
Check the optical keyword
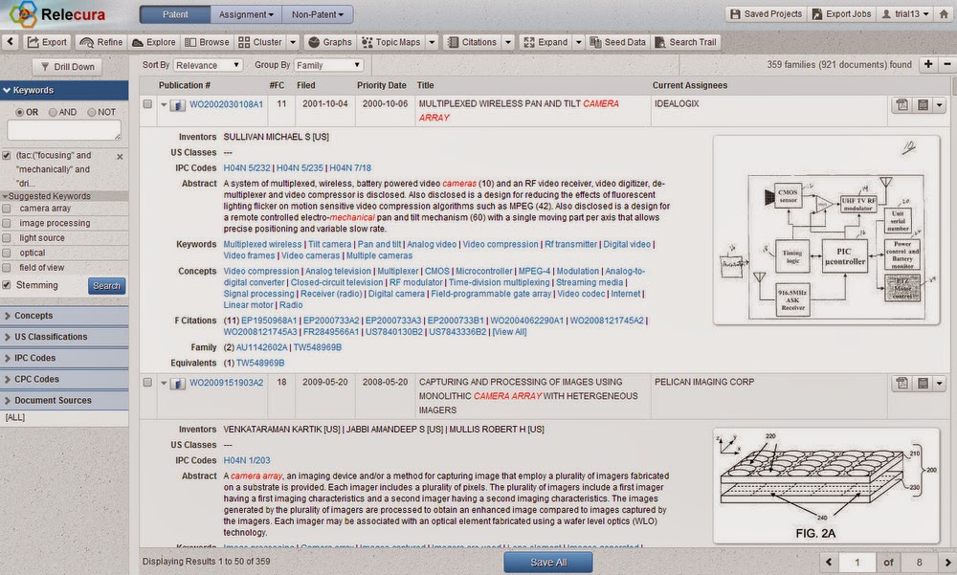click(x=6, y=253)
